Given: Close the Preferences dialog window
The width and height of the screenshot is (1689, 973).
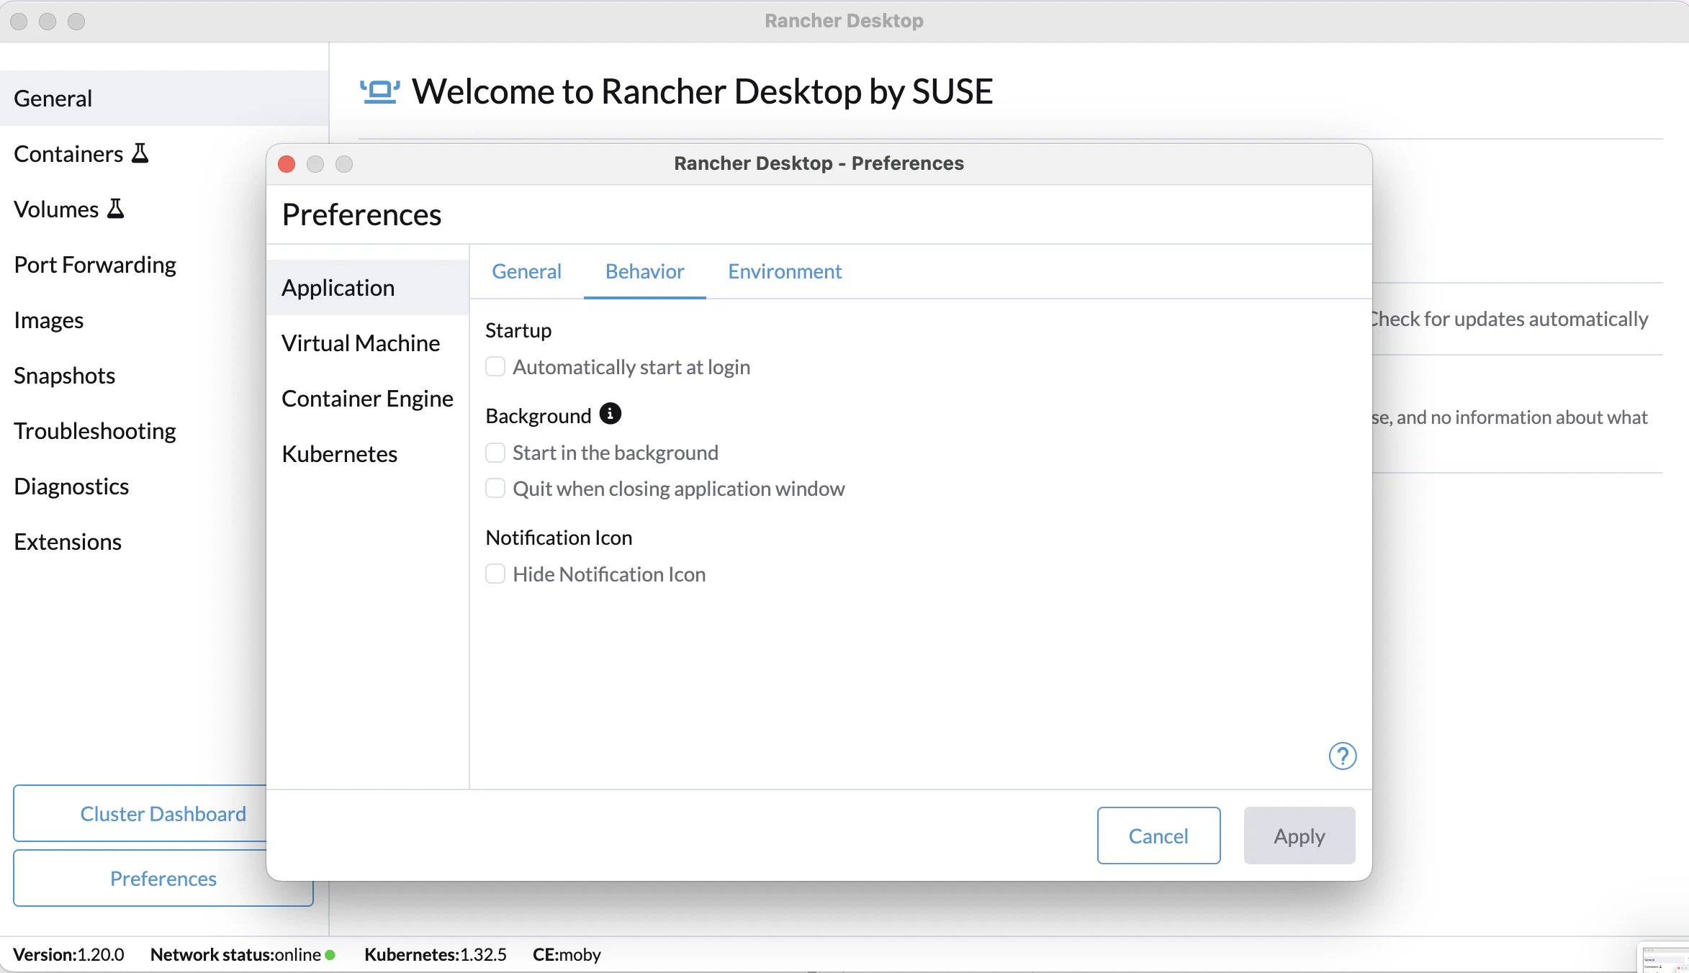Looking at the screenshot, I should click(x=287, y=164).
